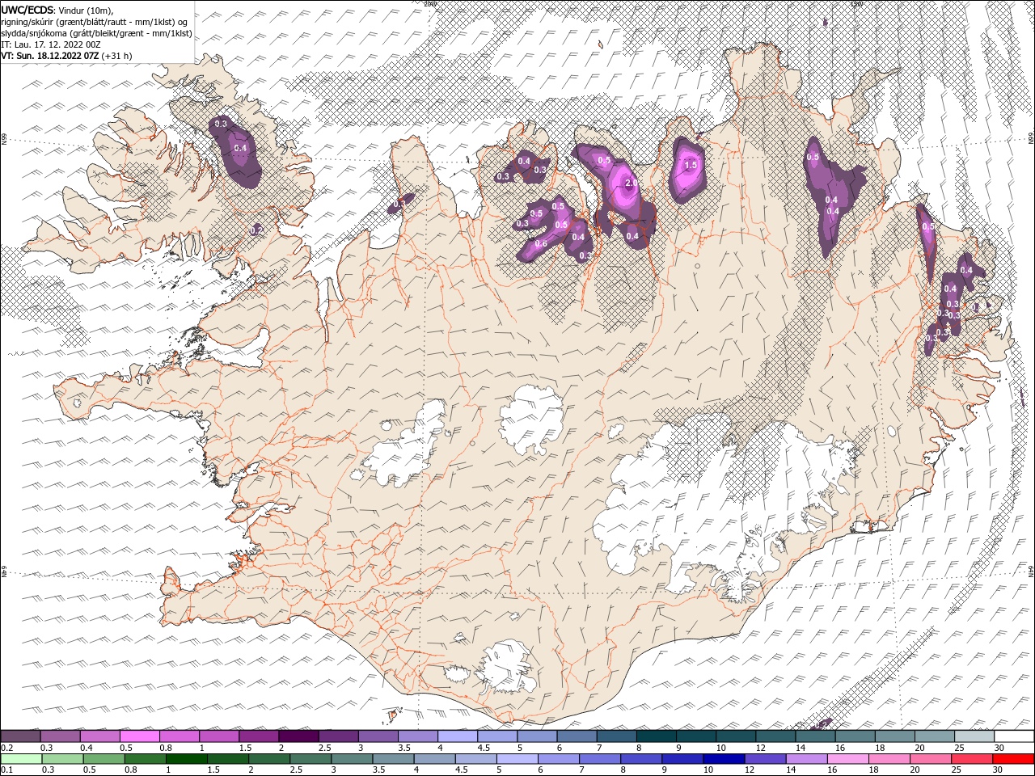Screen dimensions: 1035x776
Task: Click the UWC/ECDS title in the header
Action: pyautogui.click(x=27, y=10)
